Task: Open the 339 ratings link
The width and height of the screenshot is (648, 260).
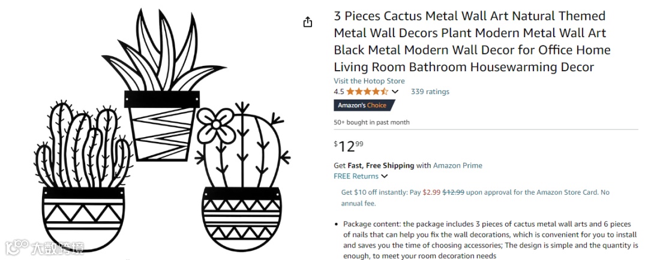Action: click(x=430, y=92)
